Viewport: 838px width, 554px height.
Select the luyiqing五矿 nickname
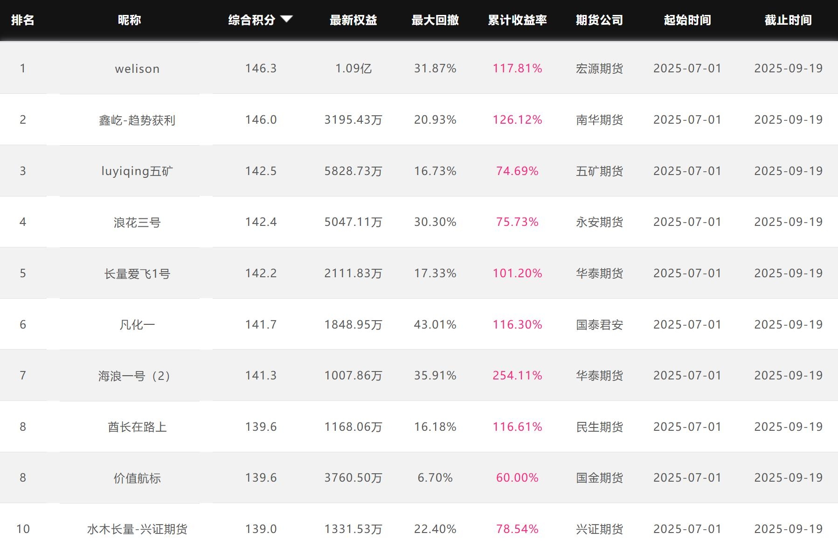click(x=137, y=171)
